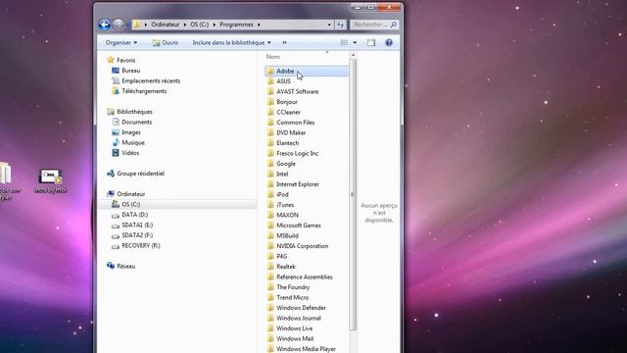
Task: Open address bar history dropdown
Action: (329, 25)
